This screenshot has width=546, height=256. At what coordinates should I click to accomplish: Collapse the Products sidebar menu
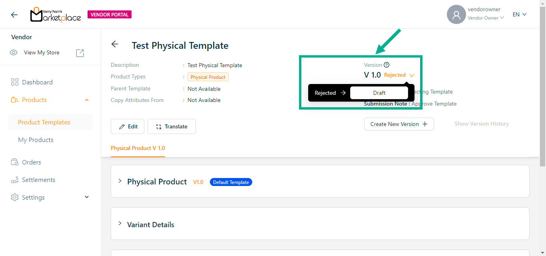[x=87, y=100]
